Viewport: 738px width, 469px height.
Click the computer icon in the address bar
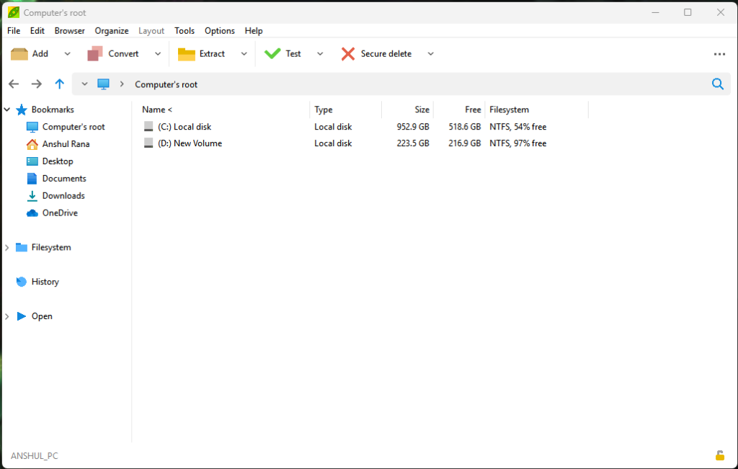[103, 84]
